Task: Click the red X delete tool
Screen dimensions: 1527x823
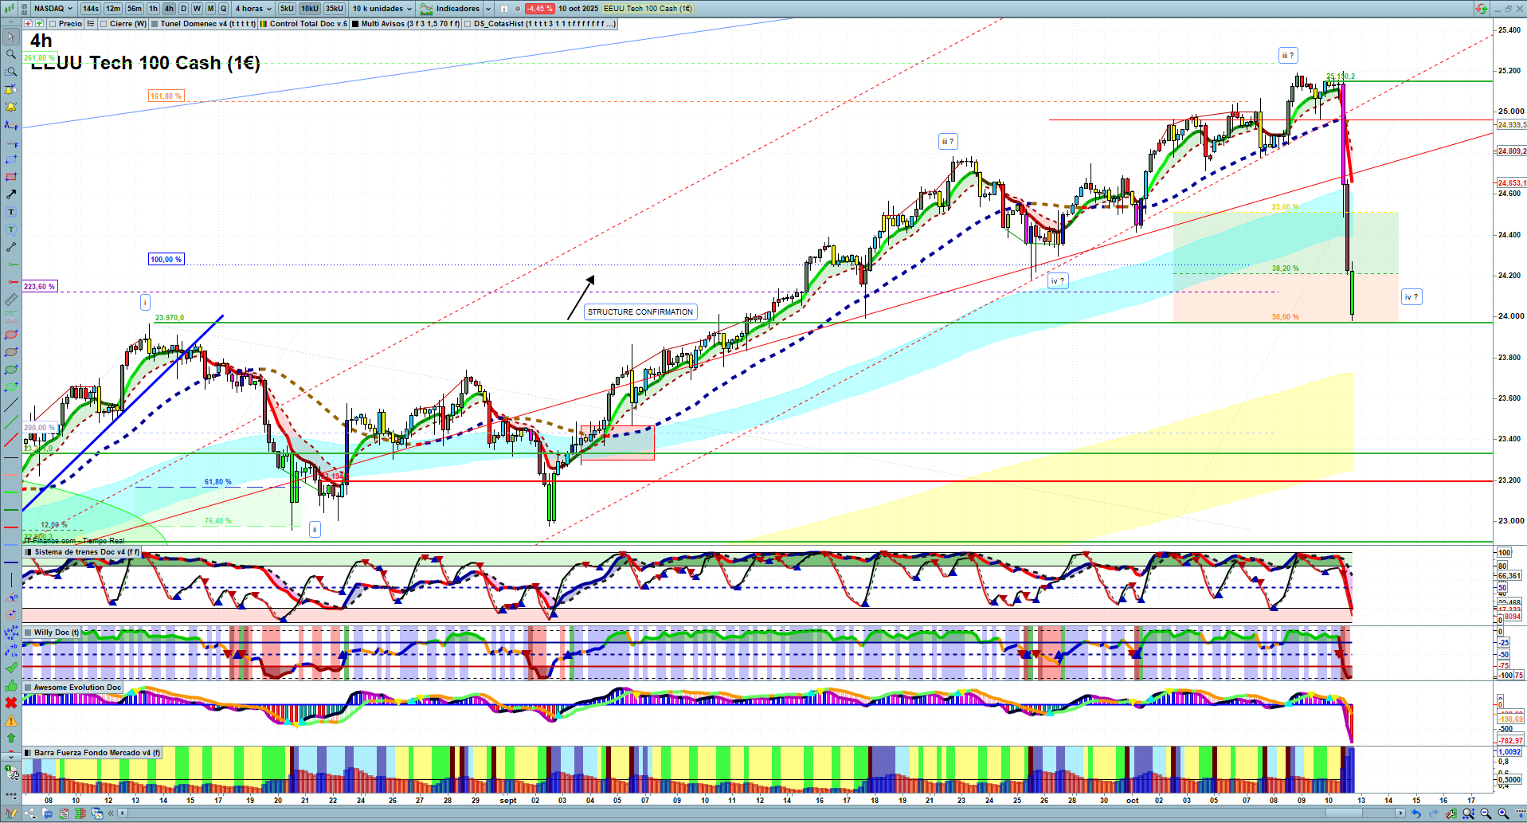Action: pos(11,703)
